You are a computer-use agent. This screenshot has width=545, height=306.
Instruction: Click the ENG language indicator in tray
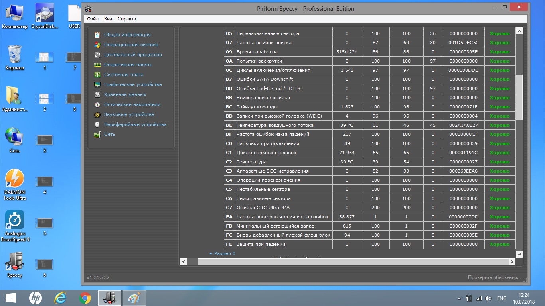pos(502,298)
